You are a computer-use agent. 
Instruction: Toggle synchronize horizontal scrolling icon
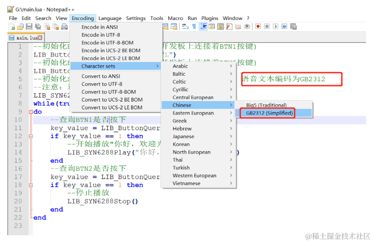pos(174,27)
